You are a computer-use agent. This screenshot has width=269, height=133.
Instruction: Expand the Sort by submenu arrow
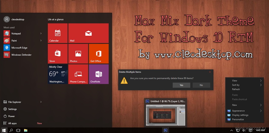click(x=261, y=85)
